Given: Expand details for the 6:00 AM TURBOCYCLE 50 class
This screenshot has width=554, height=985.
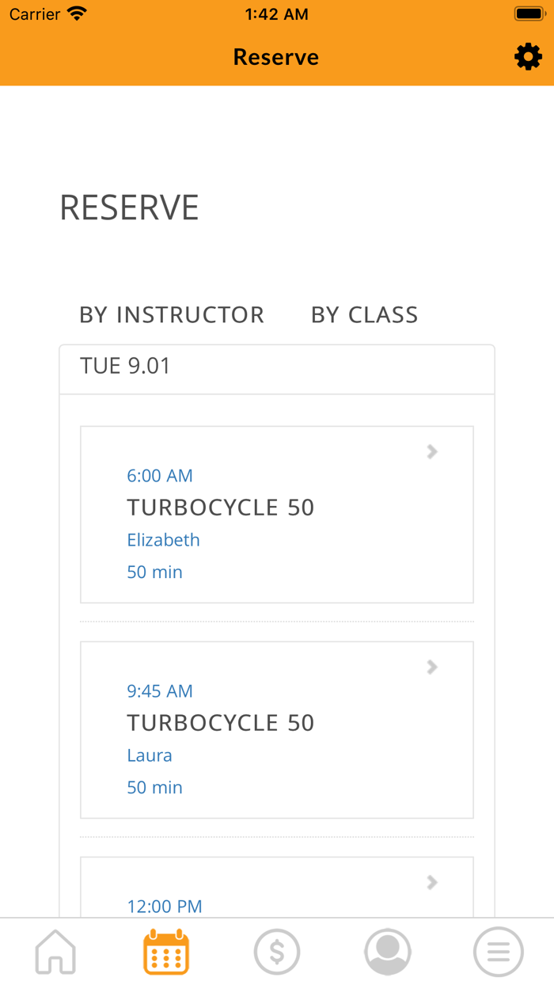Looking at the screenshot, I should [x=431, y=451].
